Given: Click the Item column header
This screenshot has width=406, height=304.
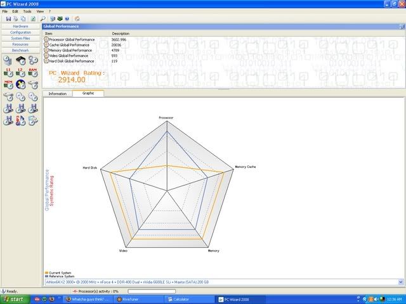Looking at the screenshot, I should 76,34.
